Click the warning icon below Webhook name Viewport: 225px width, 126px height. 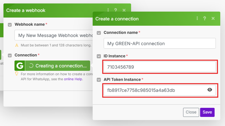pyautogui.click(x=17, y=45)
